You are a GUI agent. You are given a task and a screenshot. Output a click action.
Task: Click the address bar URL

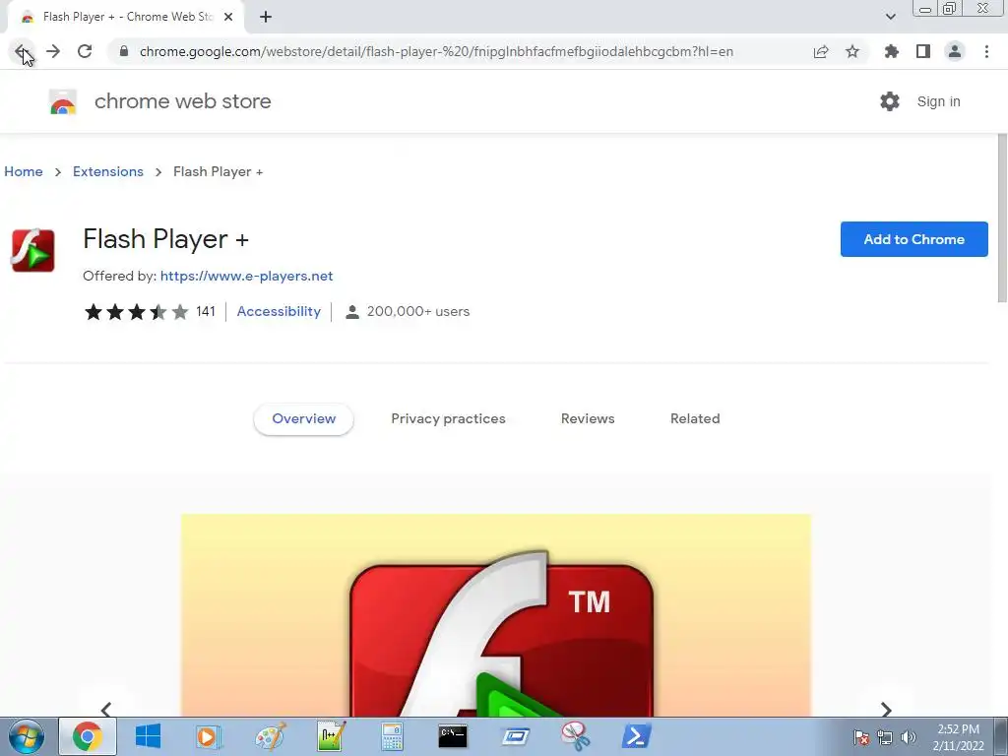tap(436, 51)
